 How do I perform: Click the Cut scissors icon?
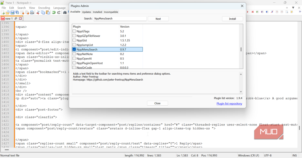(38, 12)
